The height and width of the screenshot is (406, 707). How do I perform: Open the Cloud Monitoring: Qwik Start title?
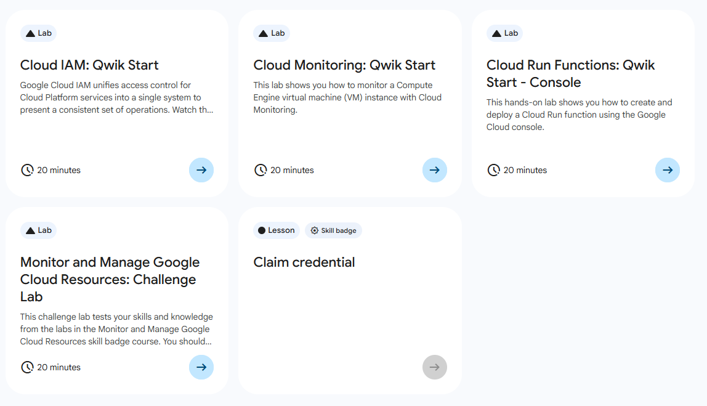344,65
